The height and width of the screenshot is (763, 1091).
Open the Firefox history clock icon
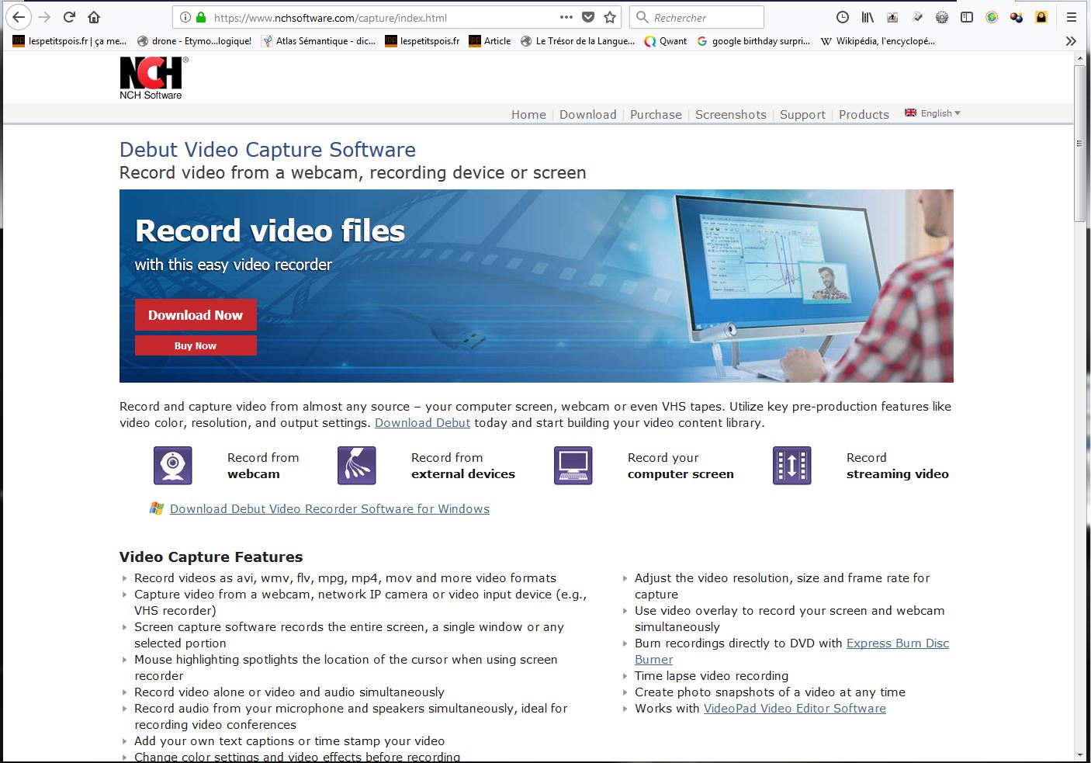tap(842, 17)
